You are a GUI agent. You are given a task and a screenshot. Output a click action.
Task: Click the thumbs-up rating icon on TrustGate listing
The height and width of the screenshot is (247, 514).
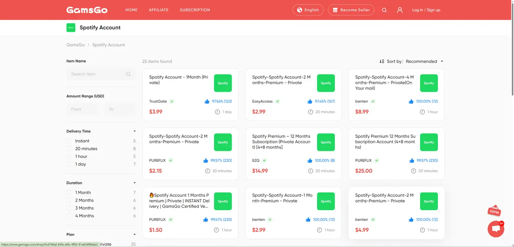pos(207,101)
